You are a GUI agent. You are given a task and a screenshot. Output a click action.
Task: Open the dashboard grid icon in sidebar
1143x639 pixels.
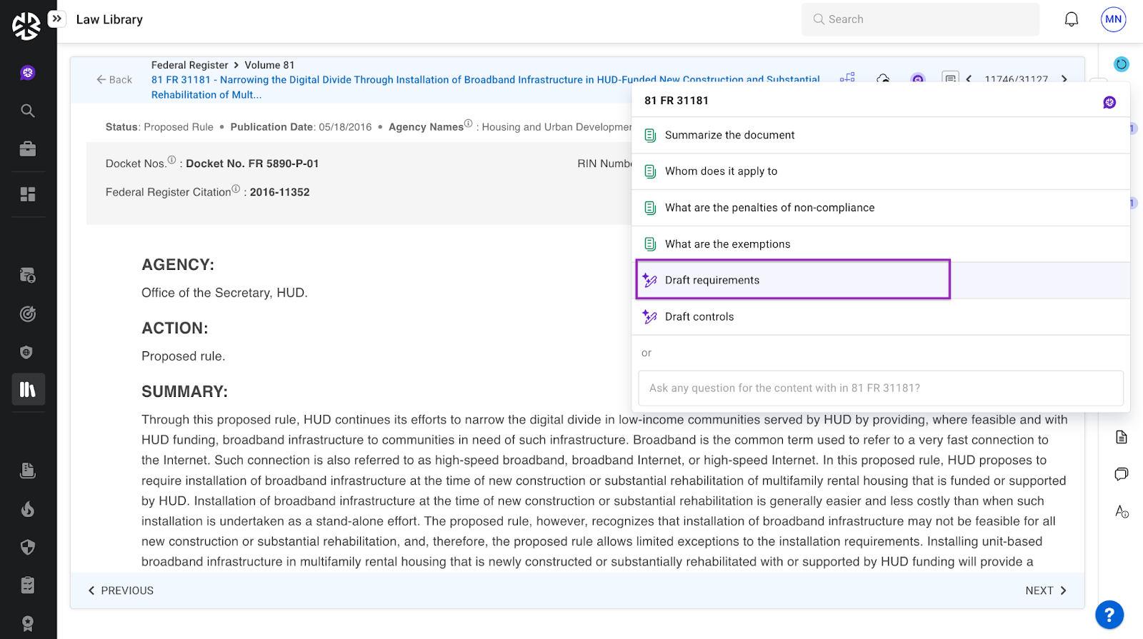click(28, 194)
